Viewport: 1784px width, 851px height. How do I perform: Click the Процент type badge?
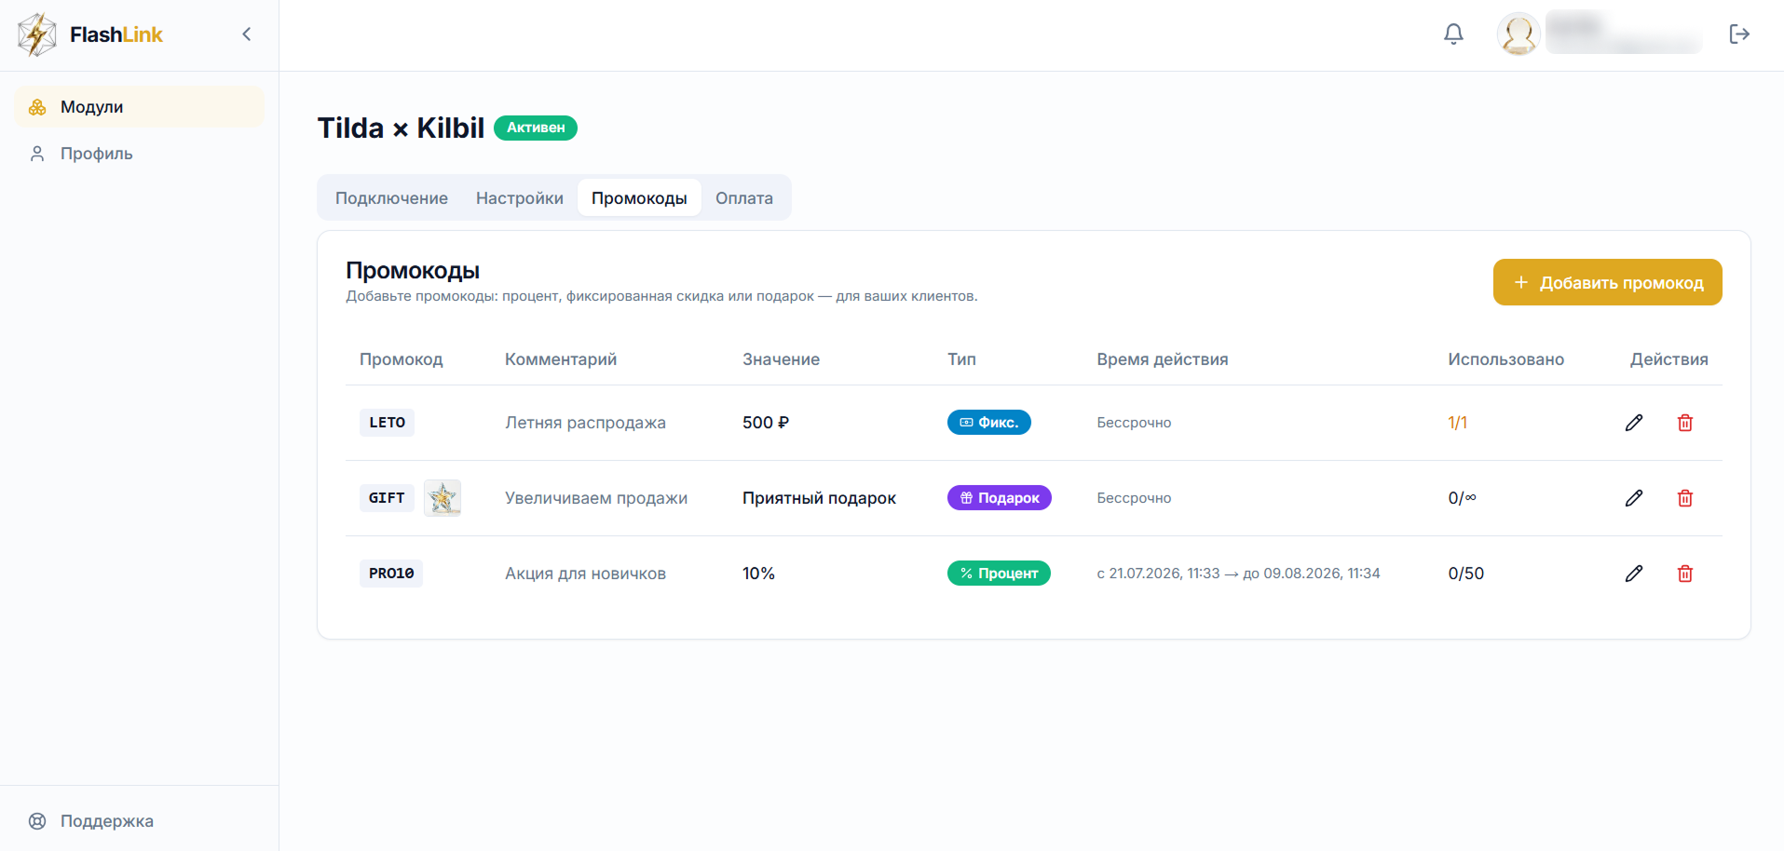[x=999, y=574]
